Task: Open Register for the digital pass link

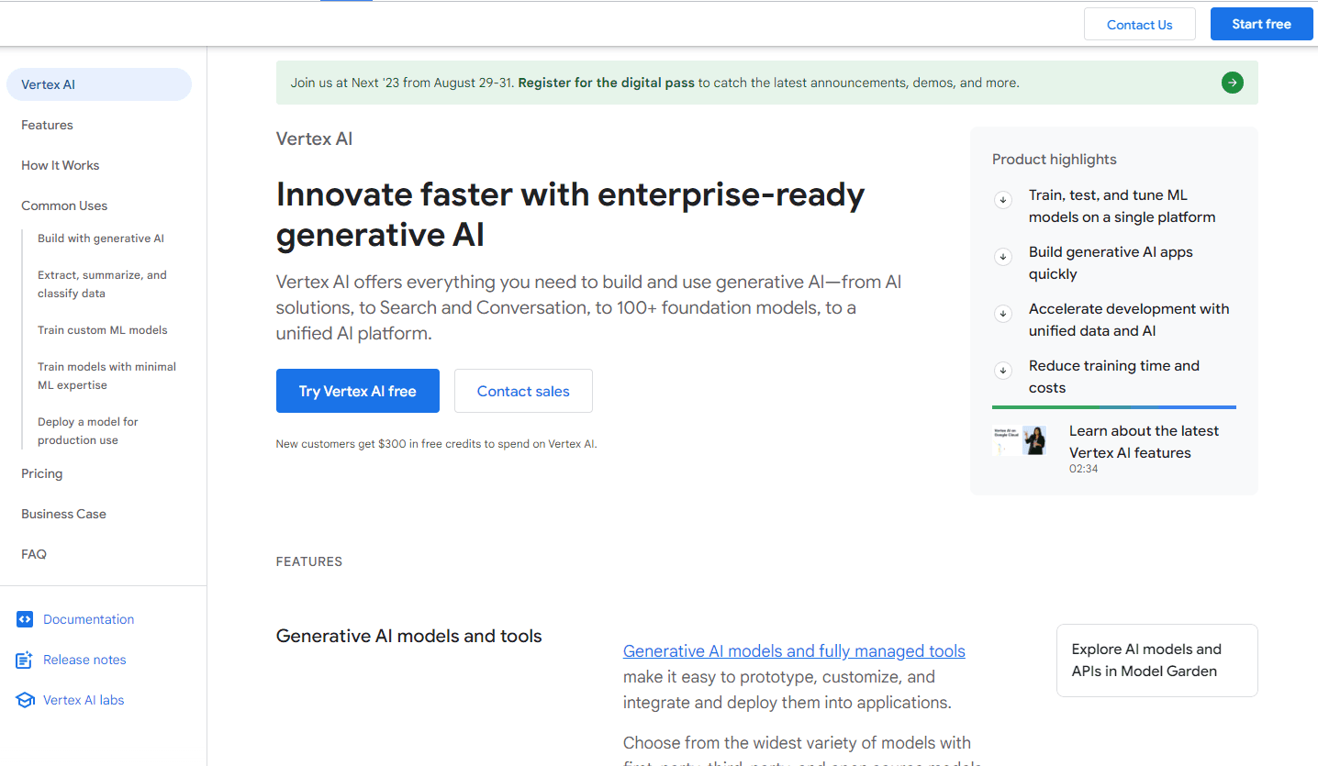Action: (606, 83)
